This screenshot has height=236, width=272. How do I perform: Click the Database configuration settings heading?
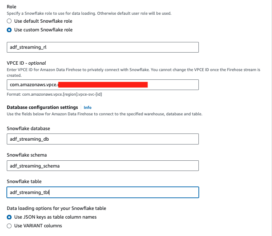[42, 107]
